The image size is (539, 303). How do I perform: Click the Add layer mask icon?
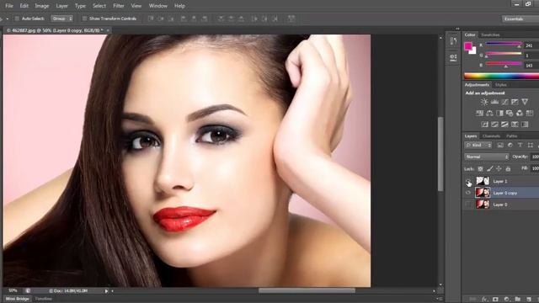495,300
